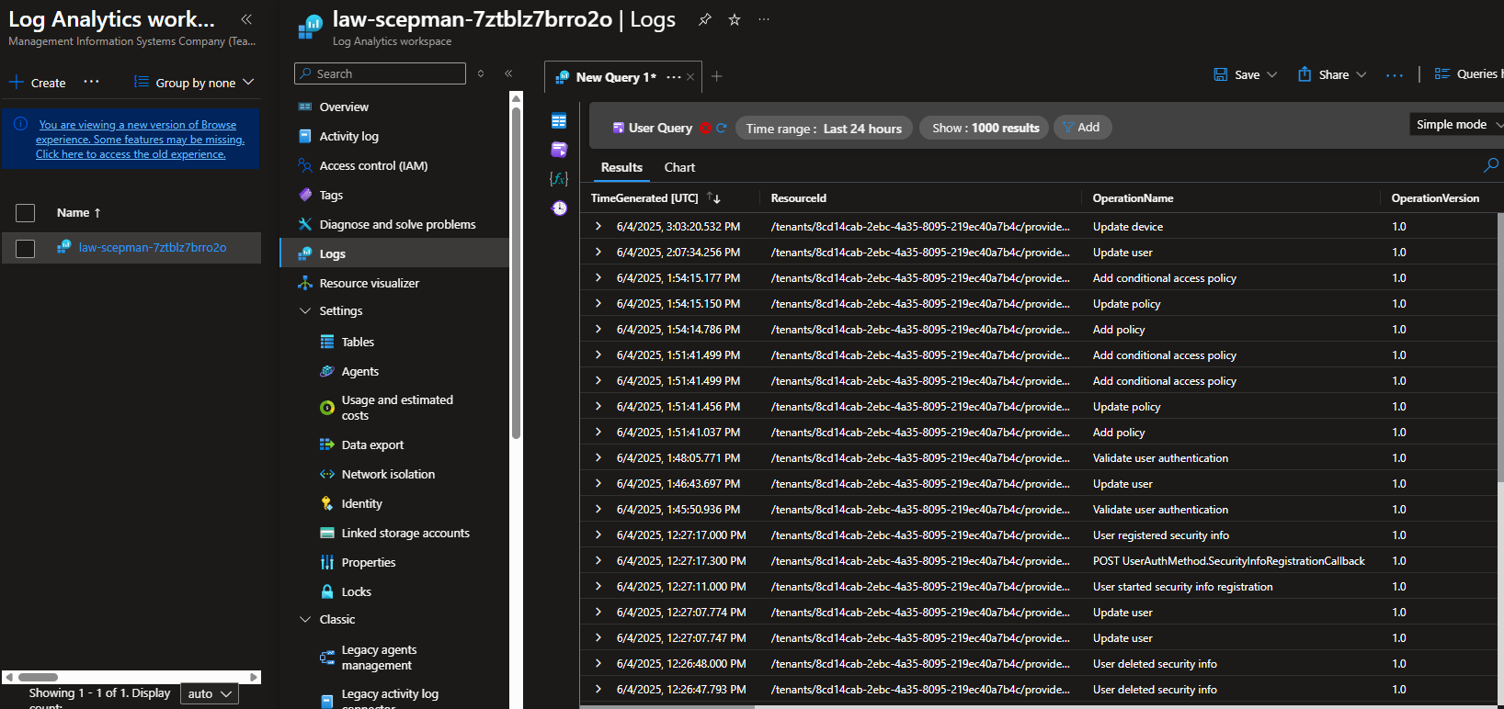Image resolution: width=1504 pixels, height=709 pixels.
Task: Expand the User started security info registration row
Action: [x=598, y=586]
